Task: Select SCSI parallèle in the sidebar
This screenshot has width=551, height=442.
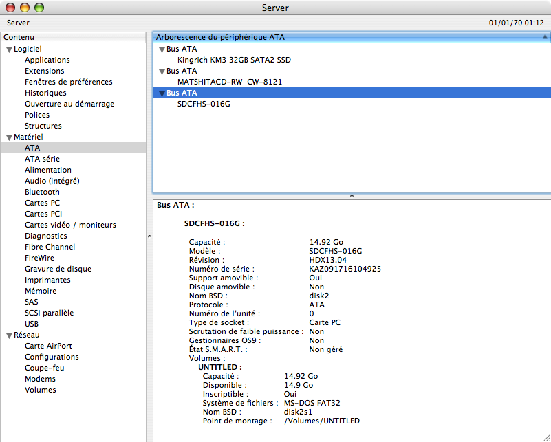Action: [50, 313]
